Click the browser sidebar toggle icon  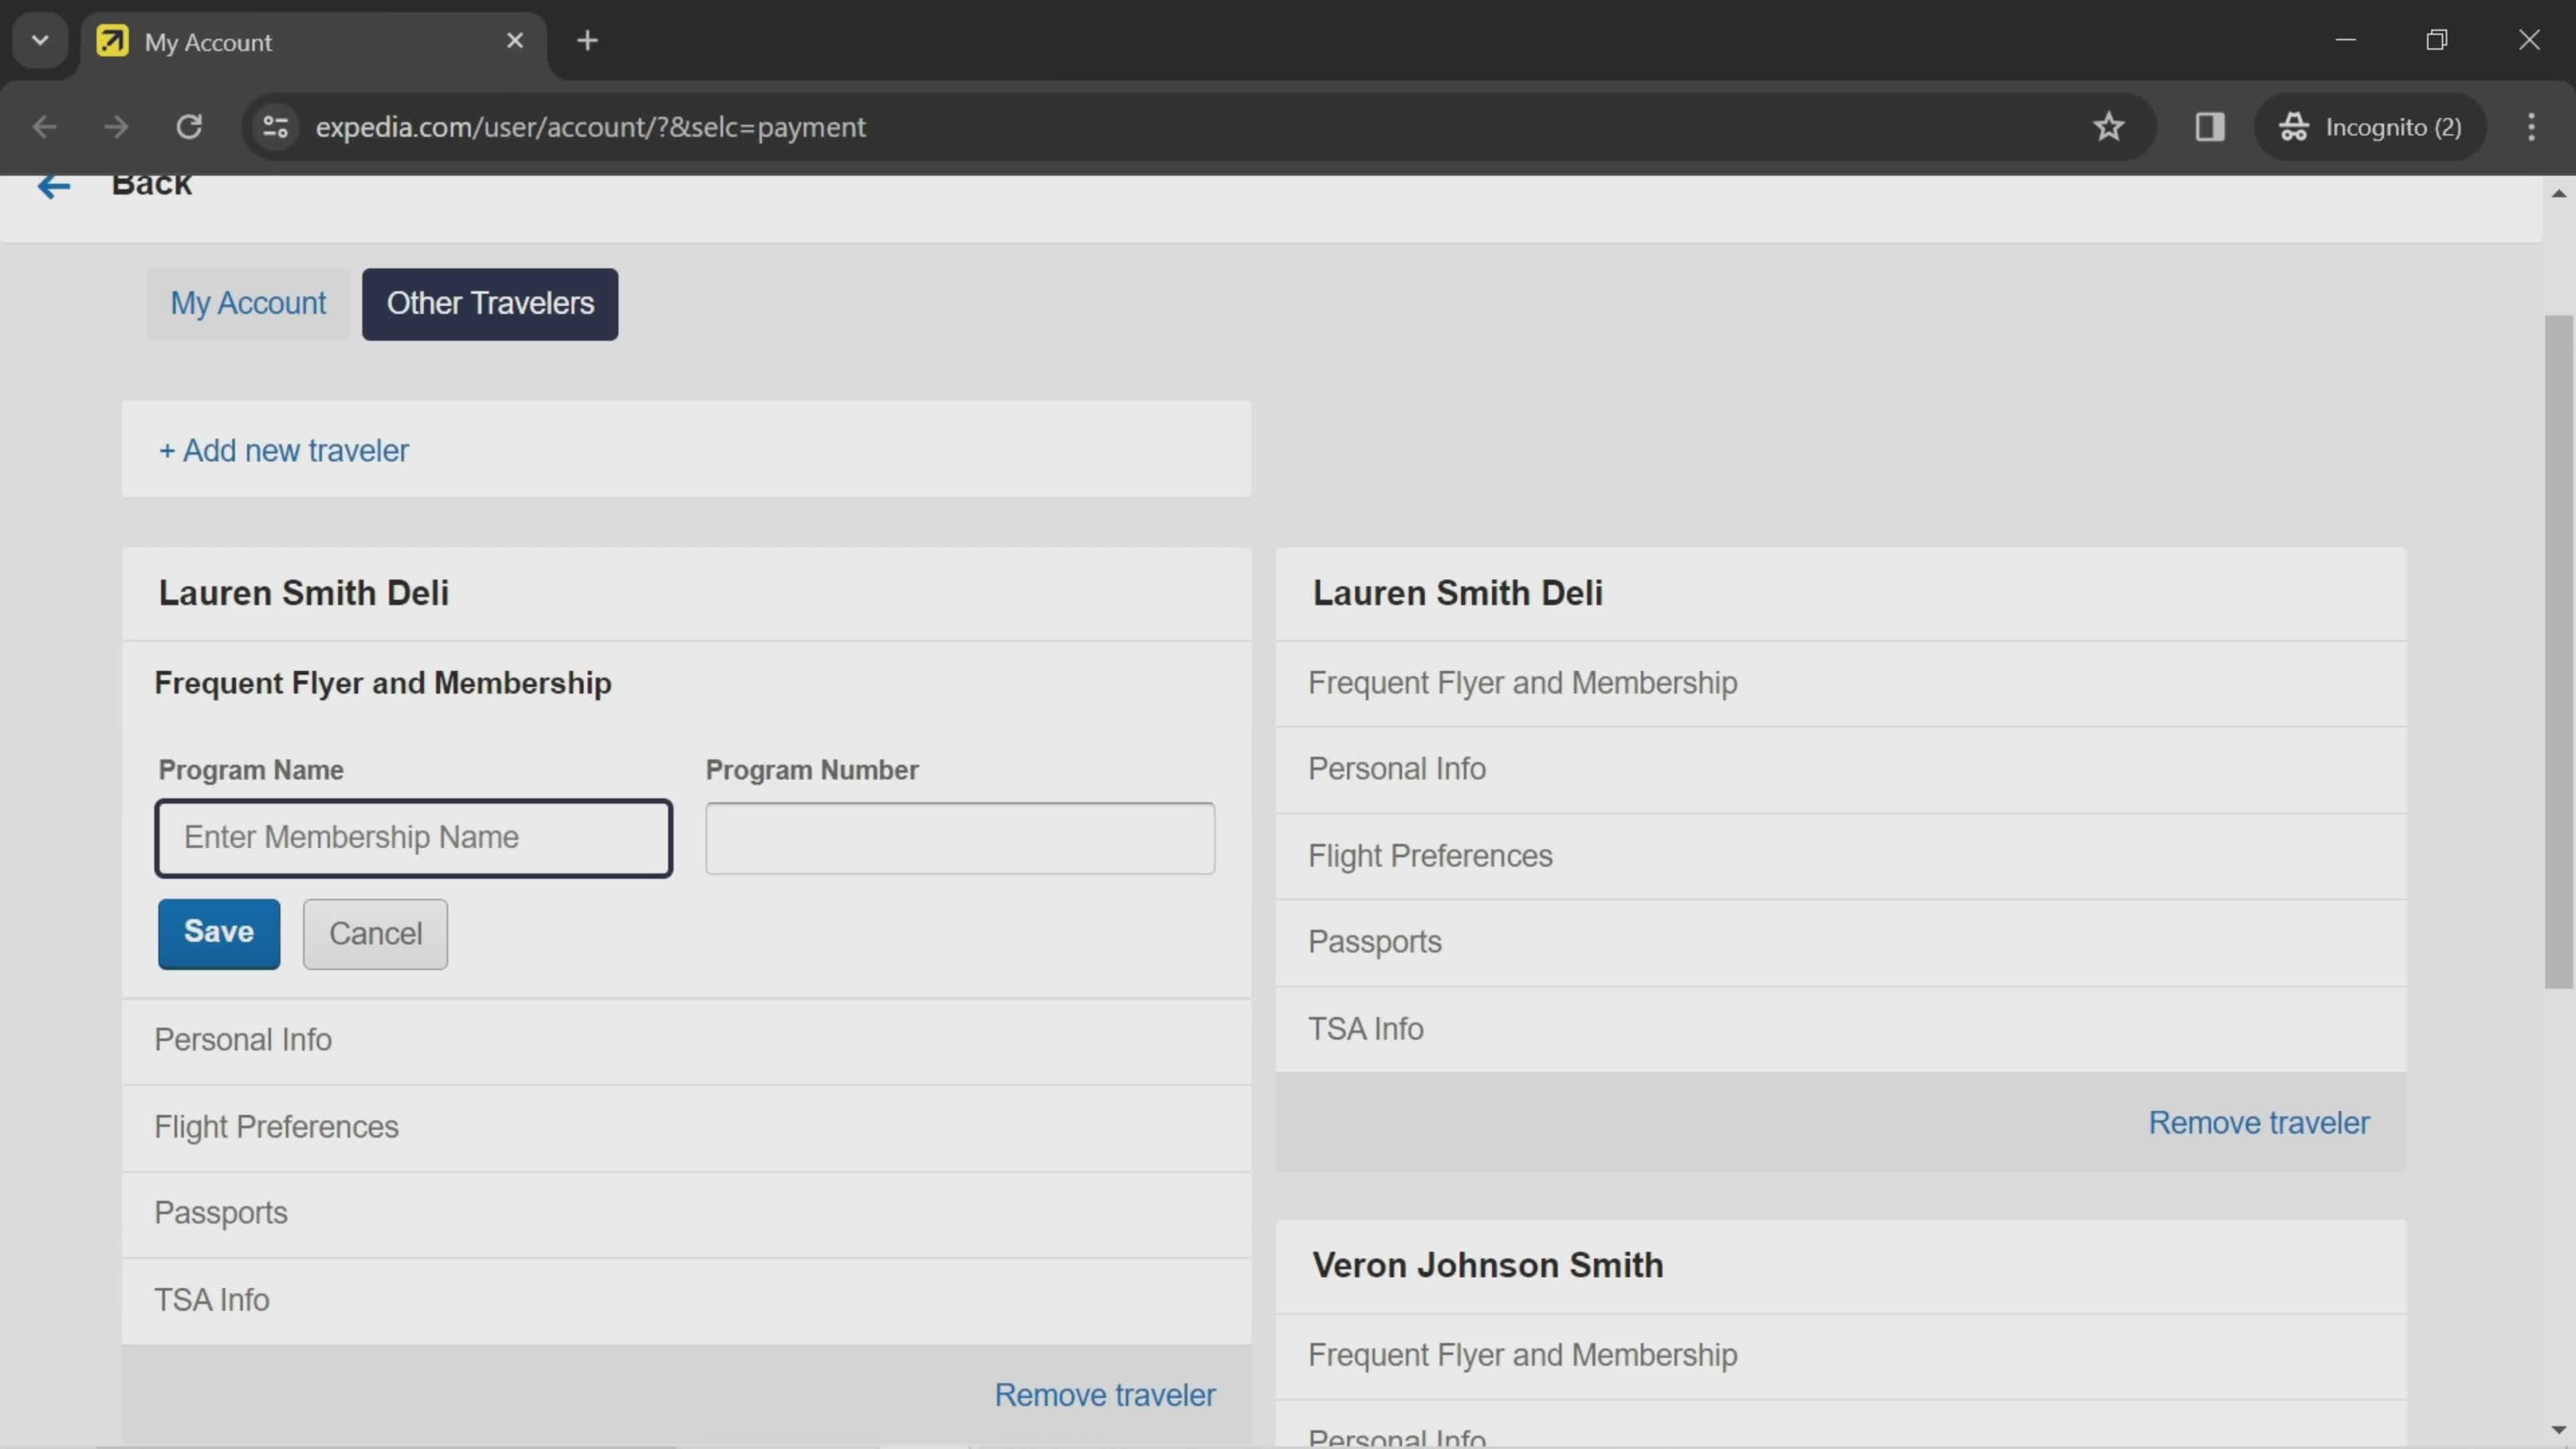tap(2210, 125)
